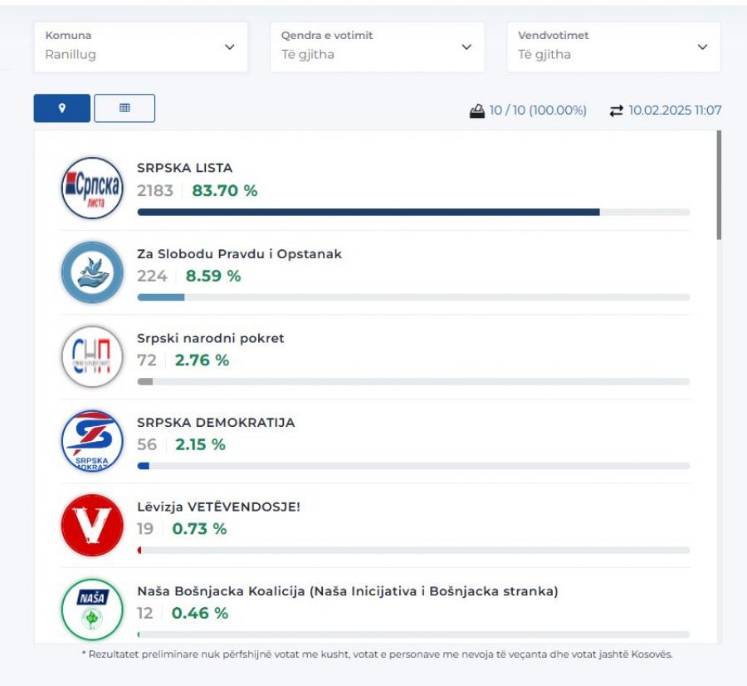Expand the Qendra e votimit dropdown
The image size is (747, 686).
[x=377, y=47]
